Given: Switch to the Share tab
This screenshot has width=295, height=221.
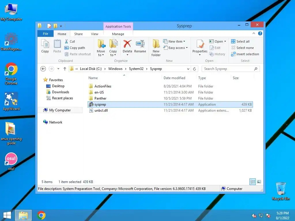Looking at the screenshot, I should click(x=78, y=34).
